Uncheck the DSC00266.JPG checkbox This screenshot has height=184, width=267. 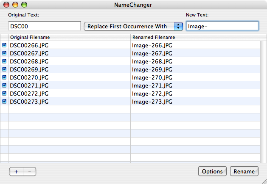(x=4, y=45)
